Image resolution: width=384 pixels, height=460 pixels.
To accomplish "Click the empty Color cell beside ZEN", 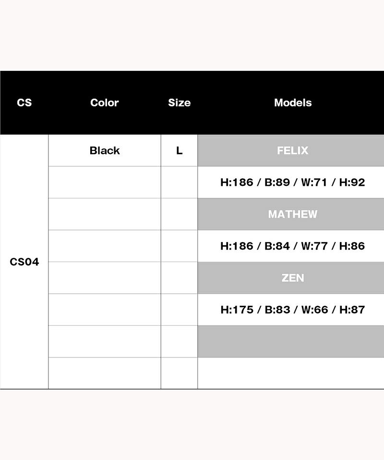I will (x=104, y=278).
